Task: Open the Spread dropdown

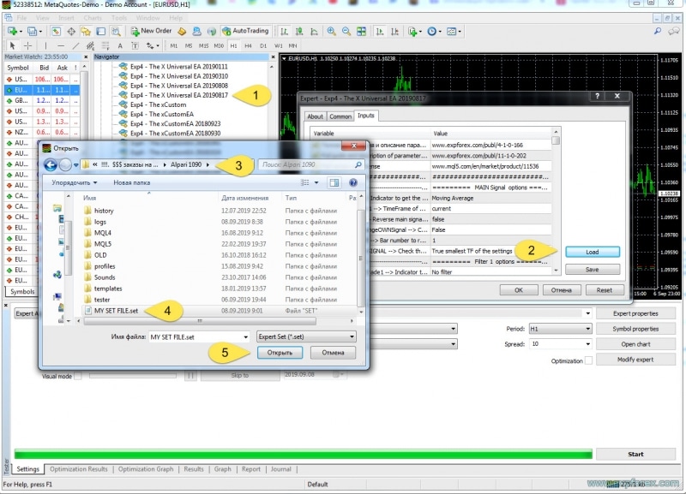Action: (559, 344)
